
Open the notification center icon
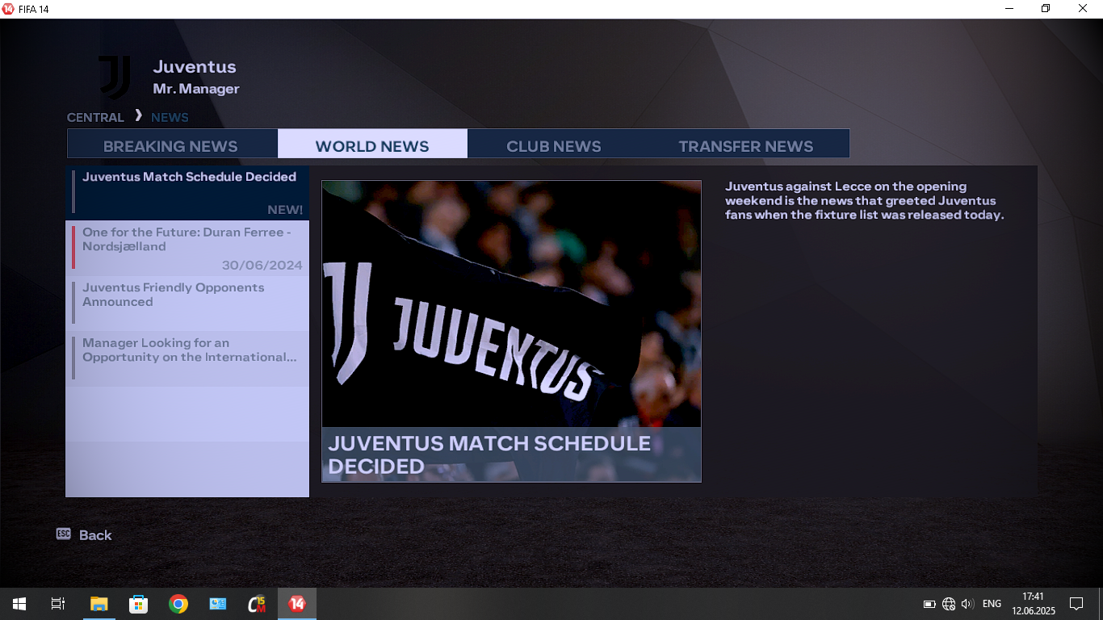(1076, 604)
